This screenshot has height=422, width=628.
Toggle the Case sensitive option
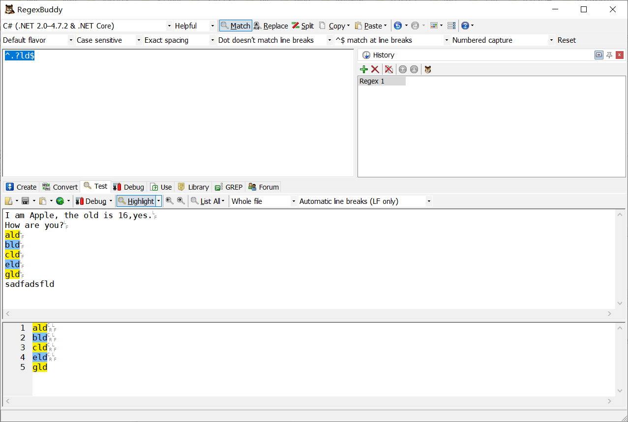108,40
